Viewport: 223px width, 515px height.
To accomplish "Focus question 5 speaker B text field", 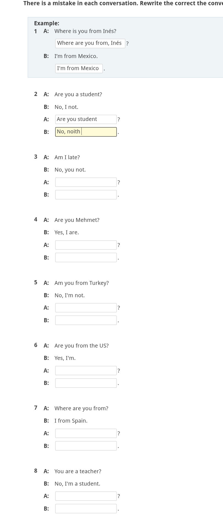I will click(86, 320).
